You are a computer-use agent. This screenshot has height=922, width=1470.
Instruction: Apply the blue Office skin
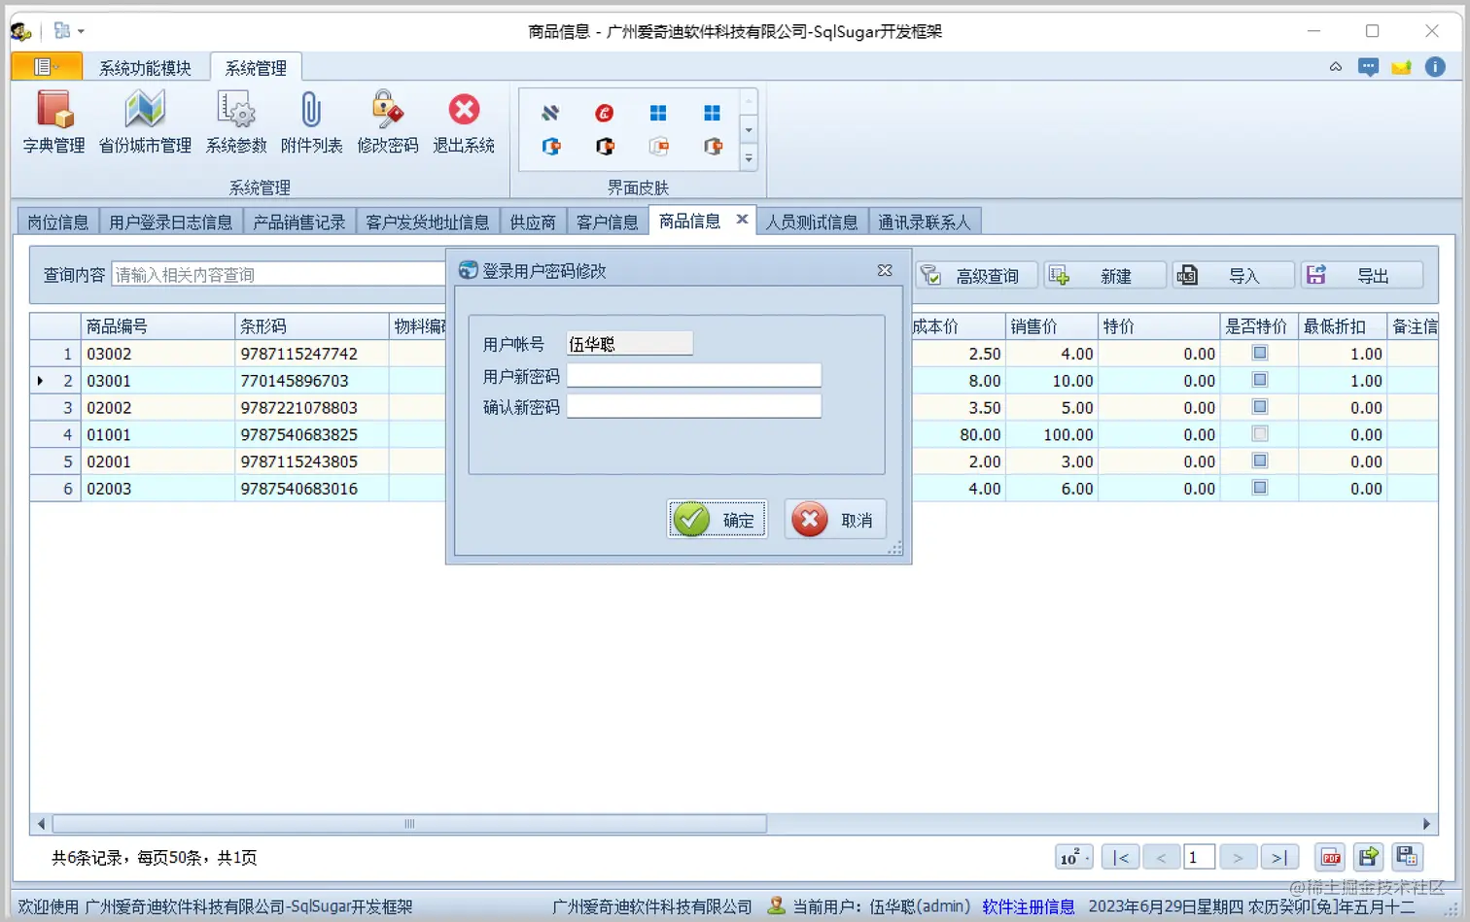551,147
